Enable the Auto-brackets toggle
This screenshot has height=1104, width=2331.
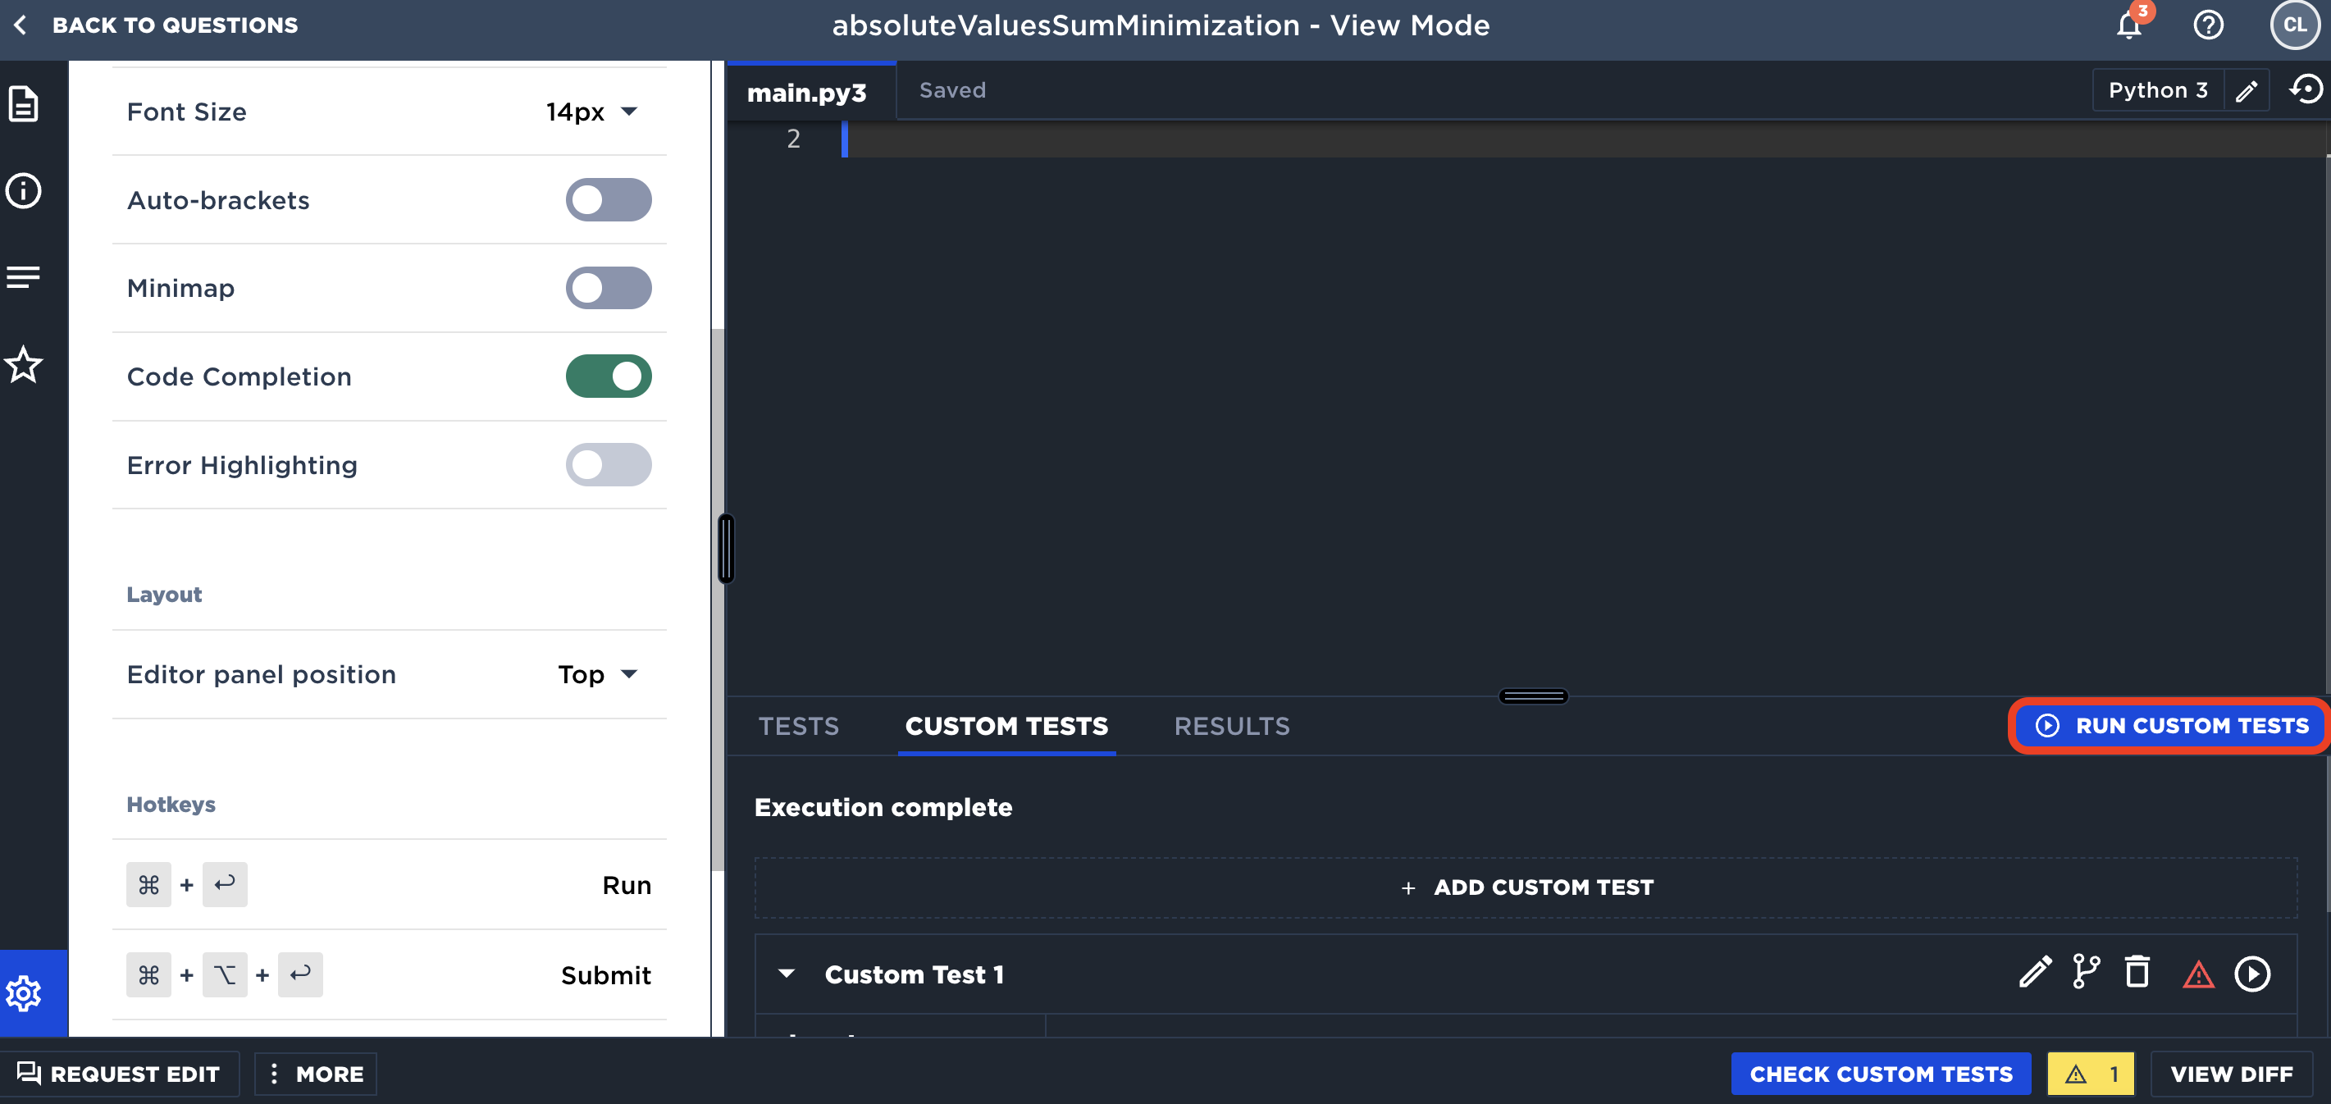click(608, 200)
